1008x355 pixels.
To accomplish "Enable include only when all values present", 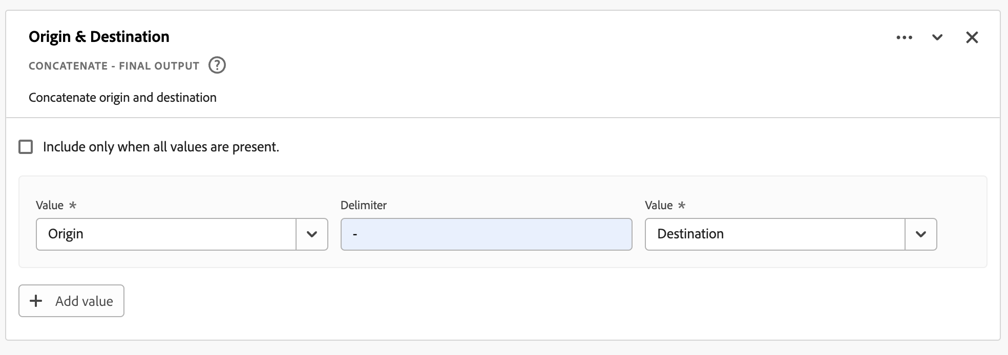I will pyautogui.click(x=26, y=147).
